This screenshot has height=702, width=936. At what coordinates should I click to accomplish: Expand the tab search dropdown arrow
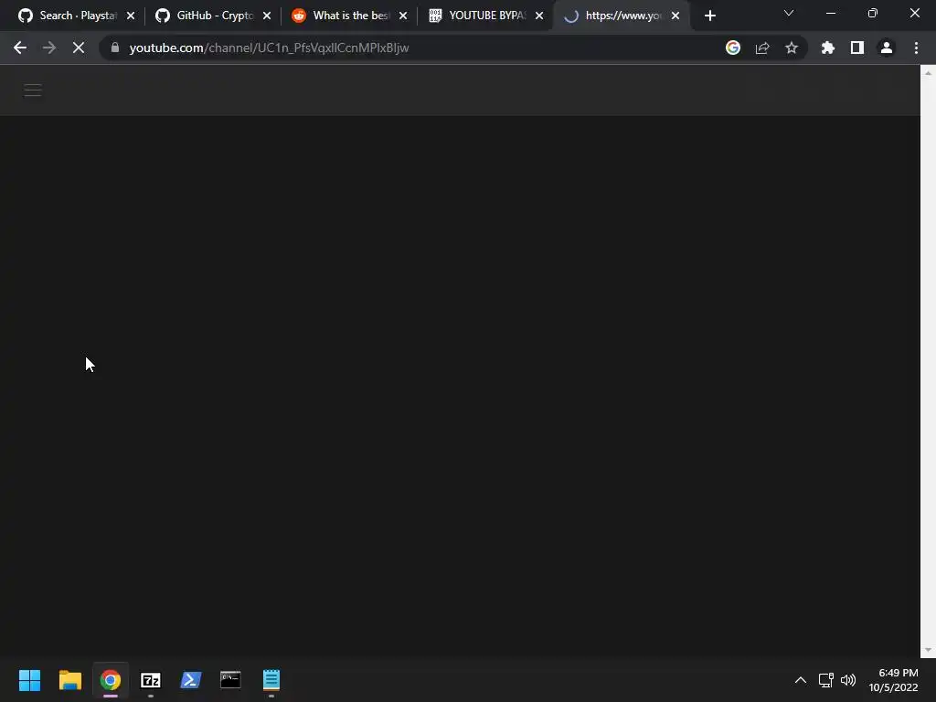tap(789, 13)
